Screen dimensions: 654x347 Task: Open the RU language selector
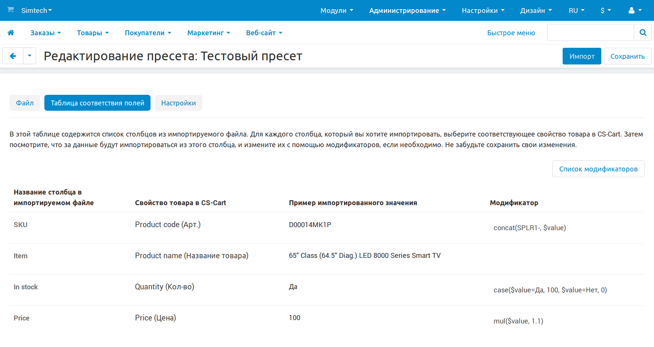tap(576, 11)
